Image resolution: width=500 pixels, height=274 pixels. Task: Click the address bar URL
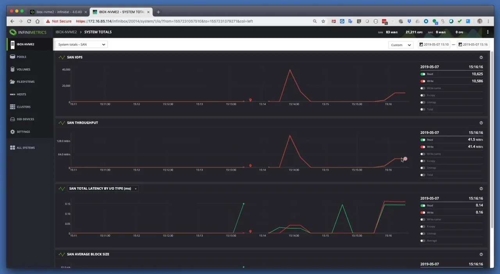pos(164,21)
